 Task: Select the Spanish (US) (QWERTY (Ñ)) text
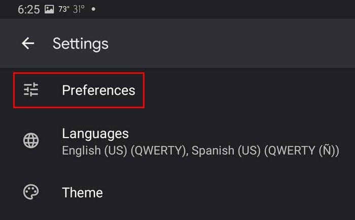pyautogui.click(x=266, y=151)
